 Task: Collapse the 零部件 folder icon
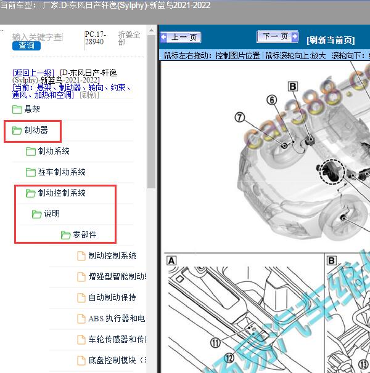pyautogui.click(x=65, y=235)
